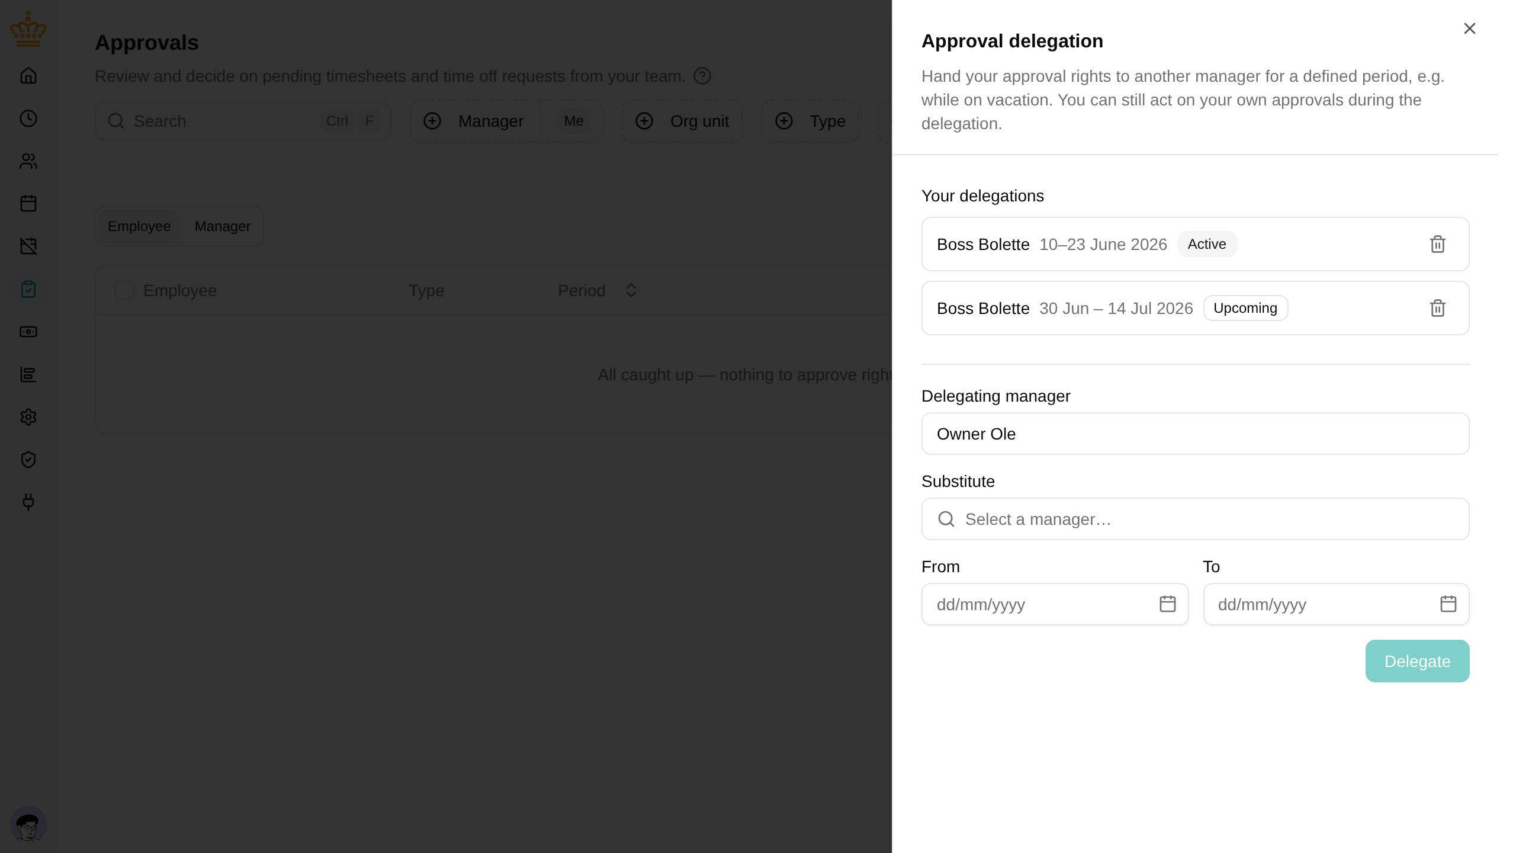This screenshot has height=853, width=1516.
Task: Open the shield check icon in sidebar
Action: 28,460
